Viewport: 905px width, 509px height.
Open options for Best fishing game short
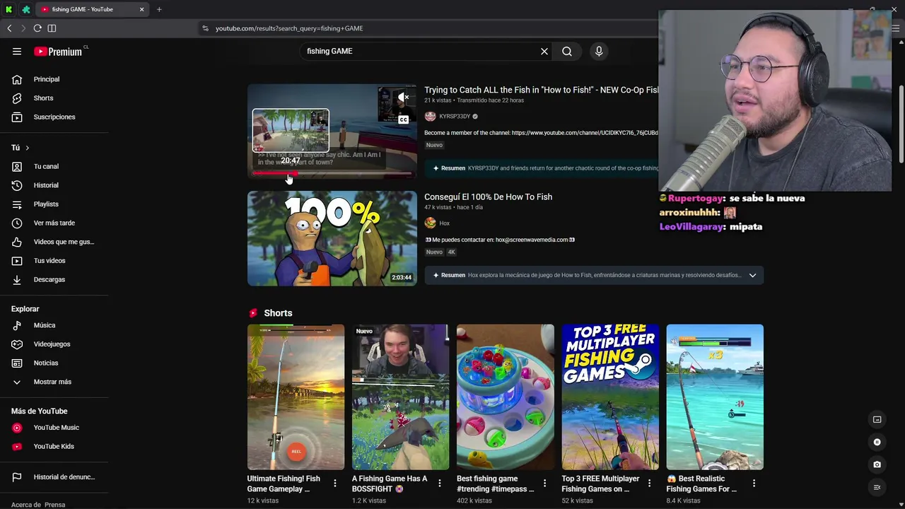pos(544,484)
